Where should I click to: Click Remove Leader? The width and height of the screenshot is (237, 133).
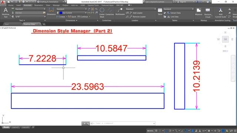coord(138,17)
